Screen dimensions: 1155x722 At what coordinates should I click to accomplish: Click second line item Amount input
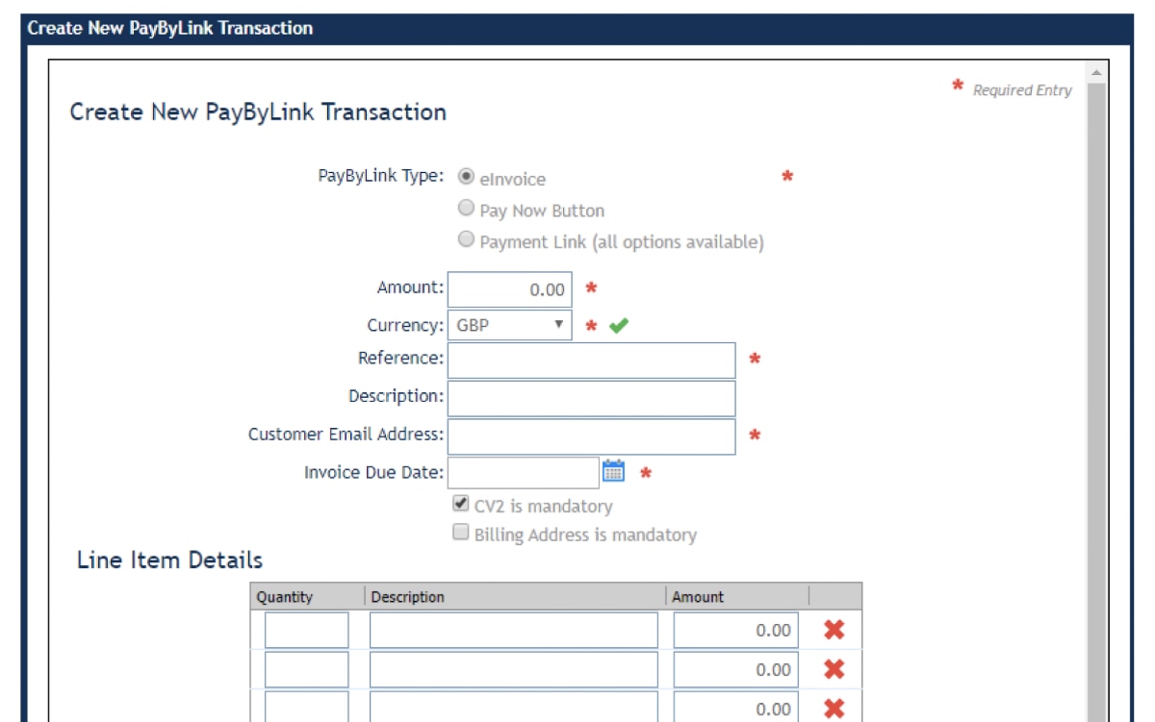click(736, 669)
